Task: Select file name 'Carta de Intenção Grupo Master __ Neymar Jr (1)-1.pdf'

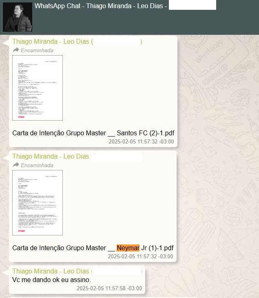Action: (93, 248)
